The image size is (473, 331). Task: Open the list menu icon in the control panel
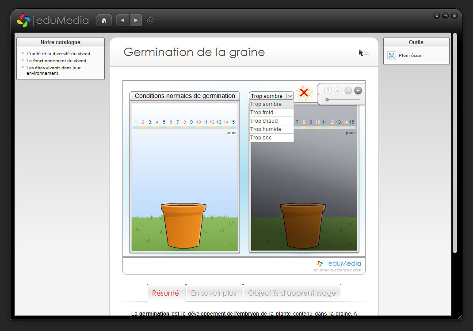click(338, 90)
